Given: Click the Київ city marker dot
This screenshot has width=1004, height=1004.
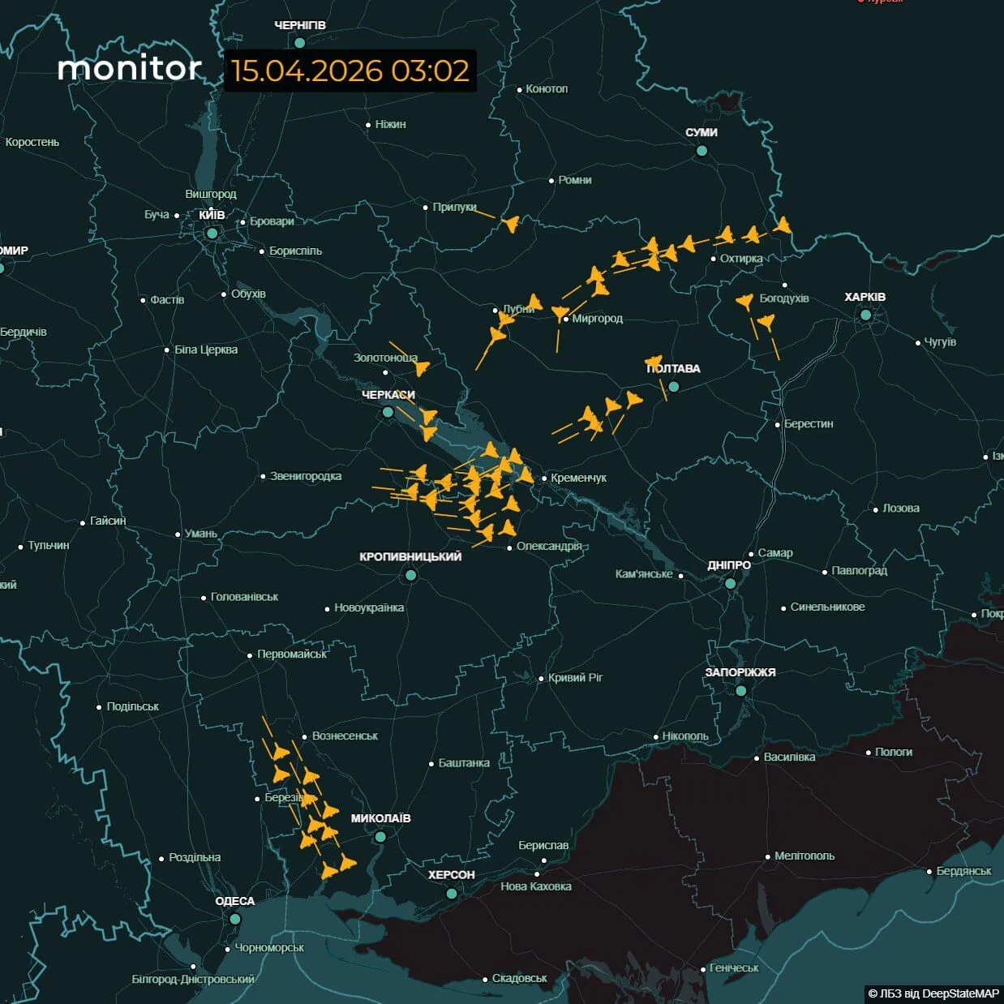Looking at the screenshot, I should click(x=212, y=233).
